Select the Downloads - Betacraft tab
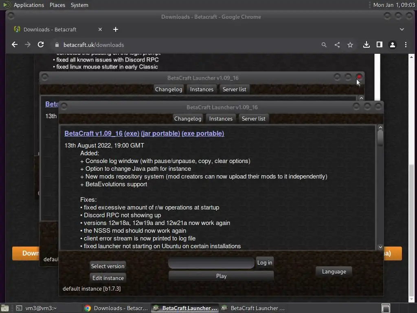Screen dimensions: 417x313 click(x=58, y=29)
